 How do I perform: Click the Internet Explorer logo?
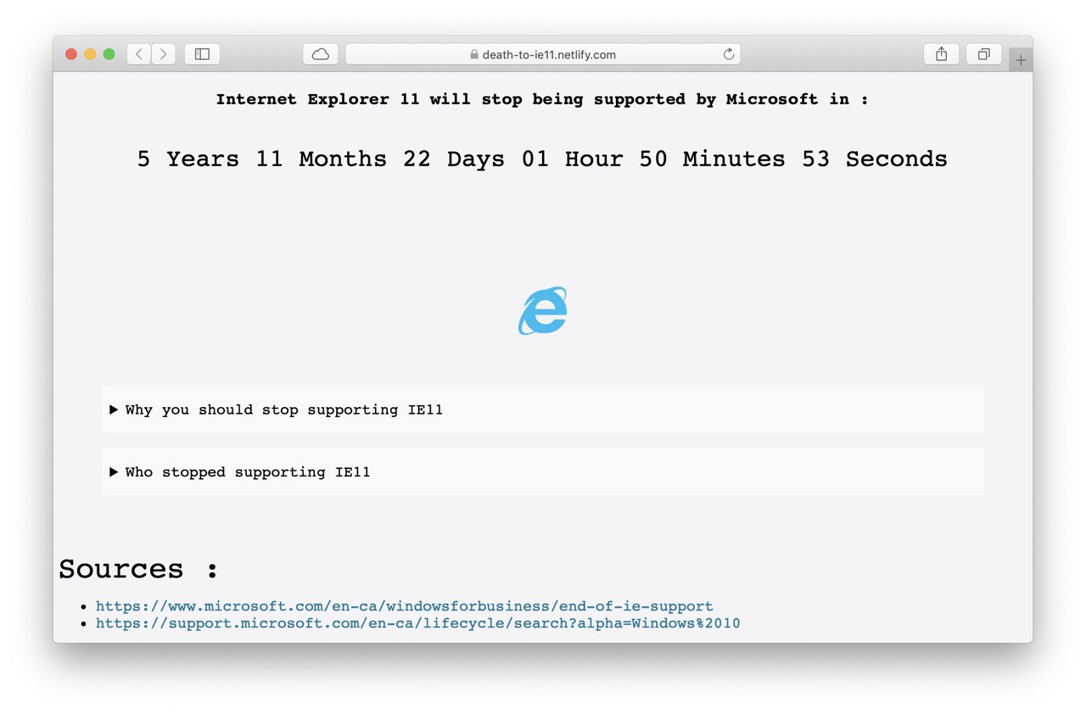point(543,310)
